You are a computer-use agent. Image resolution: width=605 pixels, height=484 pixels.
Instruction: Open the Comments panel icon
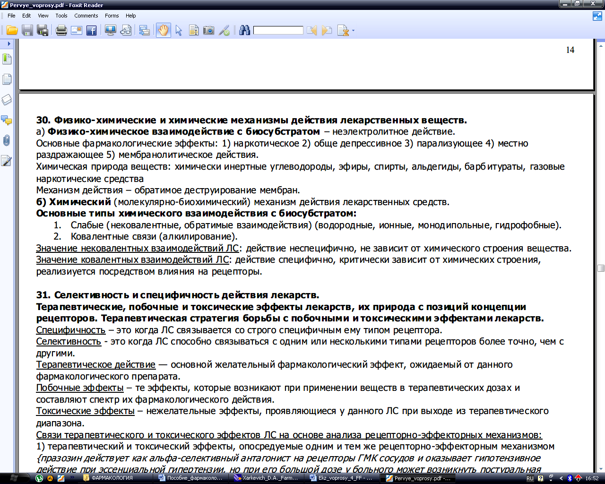pos(7,120)
